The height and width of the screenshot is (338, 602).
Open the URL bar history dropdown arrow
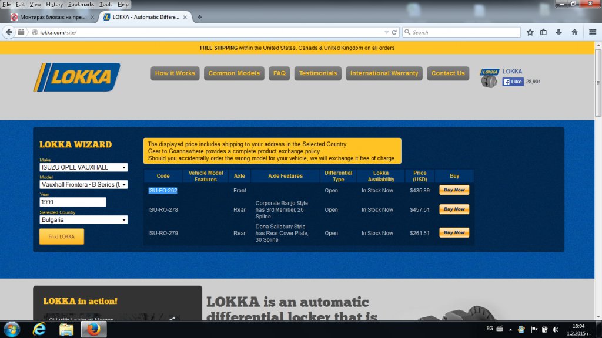point(386,32)
